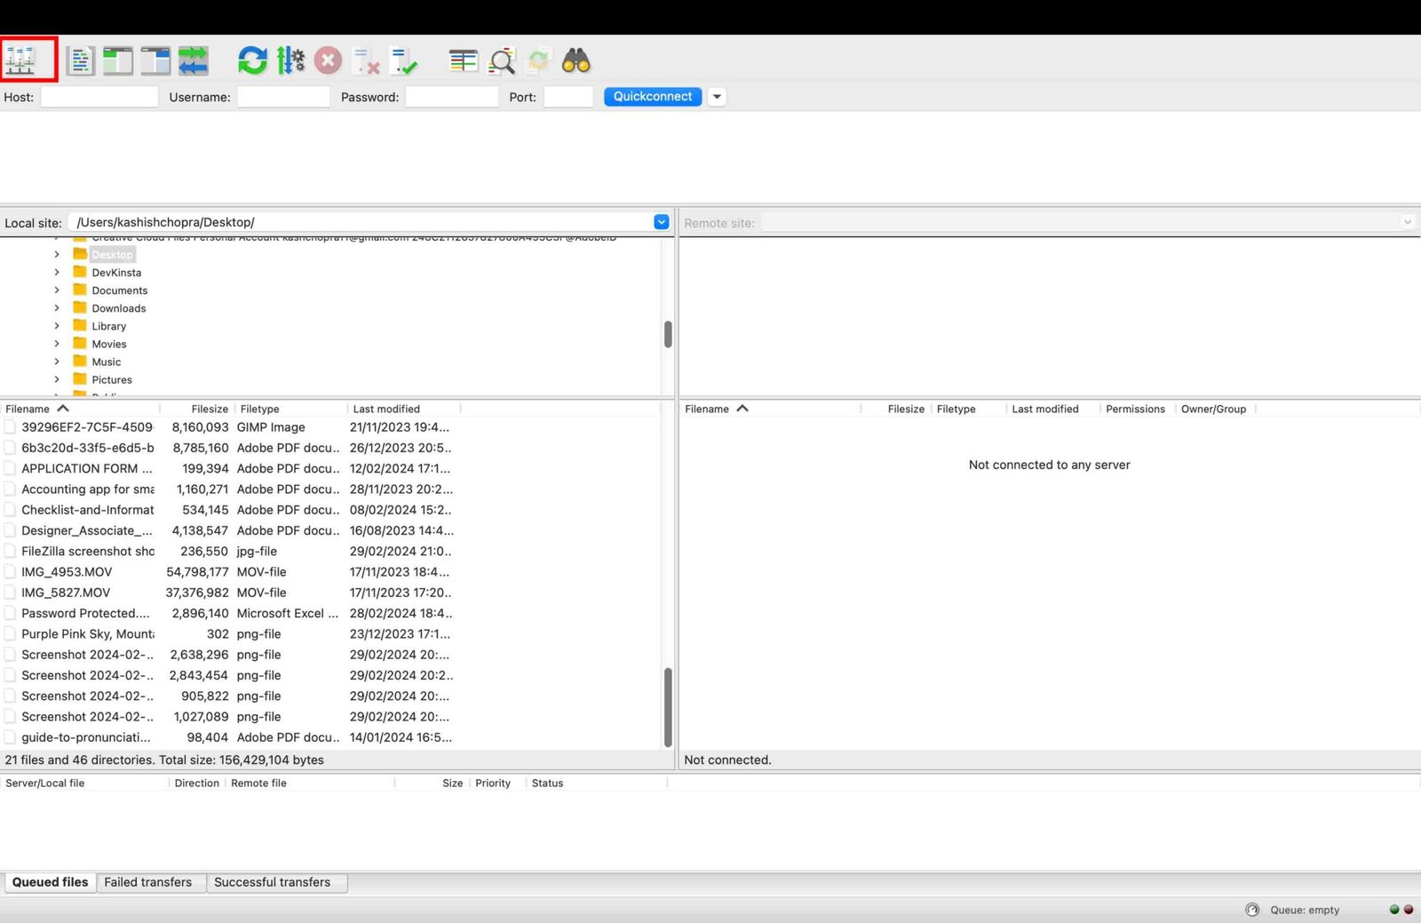The height and width of the screenshot is (923, 1421).
Task: Expand the Documents folder
Action: point(56,290)
